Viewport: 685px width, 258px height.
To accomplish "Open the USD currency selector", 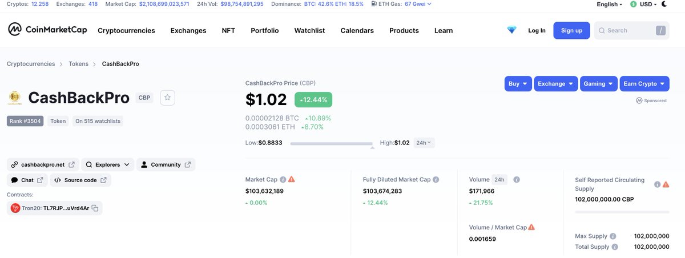I will tap(643, 4).
